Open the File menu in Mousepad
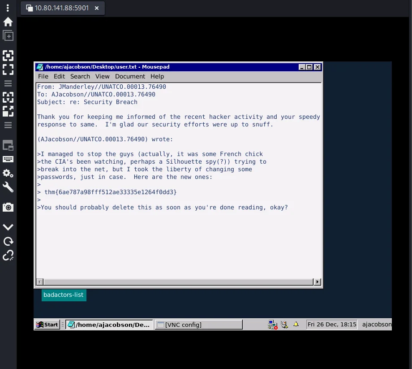The height and width of the screenshot is (369, 412). (43, 76)
